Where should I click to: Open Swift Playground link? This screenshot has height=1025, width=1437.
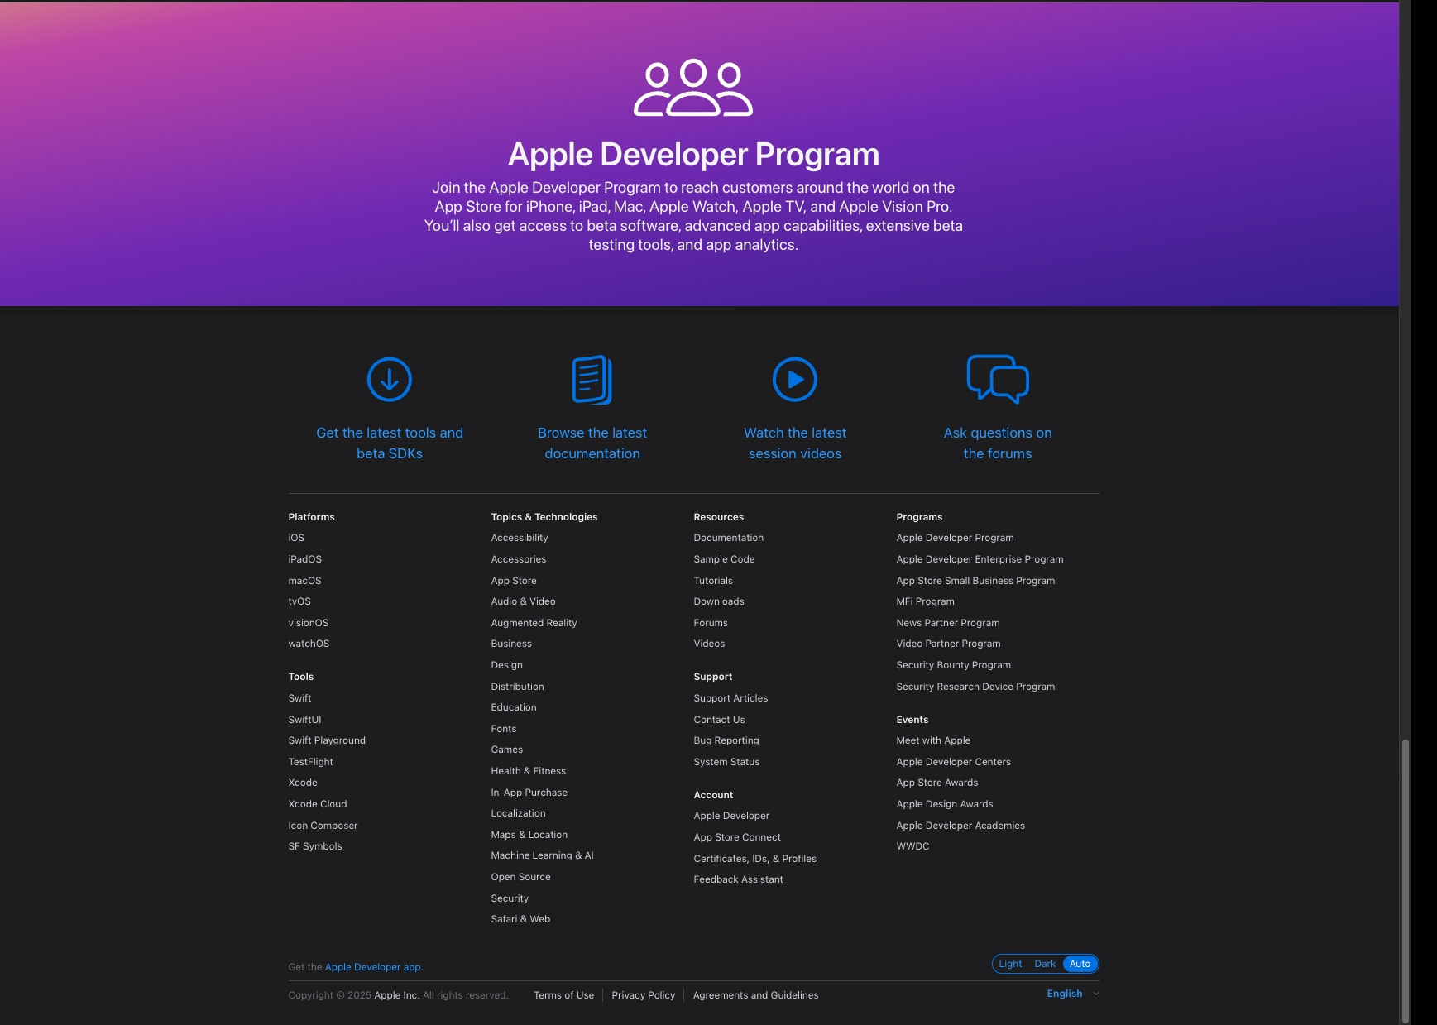point(327,740)
